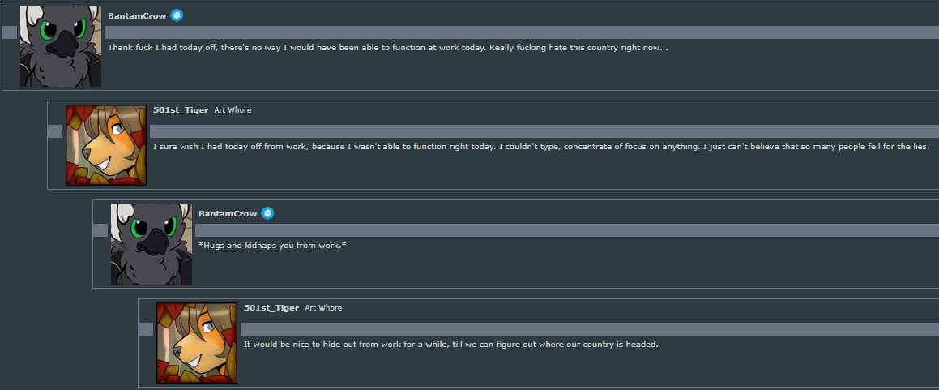Click "Art Whore" title on the "hide out" reply
Viewport: 939px width, 390px height.
pyautogui.click(x=323, y=308)
